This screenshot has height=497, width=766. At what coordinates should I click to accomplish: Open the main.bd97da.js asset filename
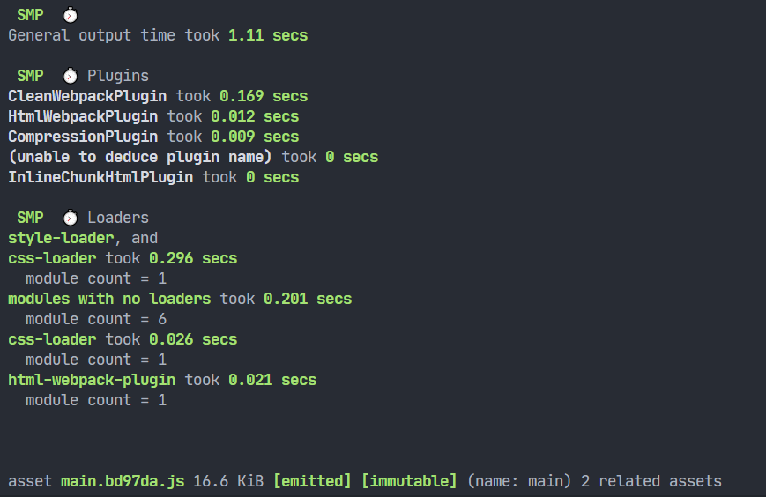pyautogui.click(x=123, y=481)
